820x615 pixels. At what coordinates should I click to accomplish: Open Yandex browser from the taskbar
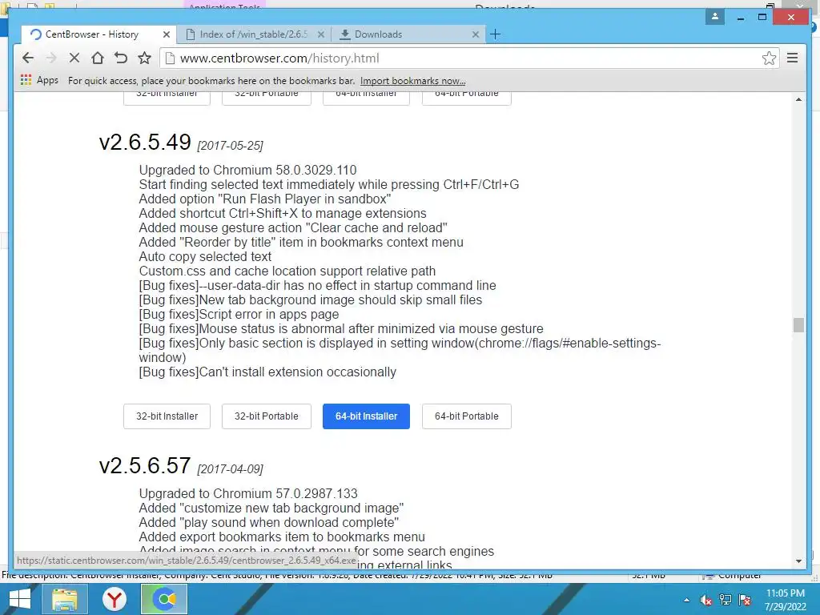[114, 599]
